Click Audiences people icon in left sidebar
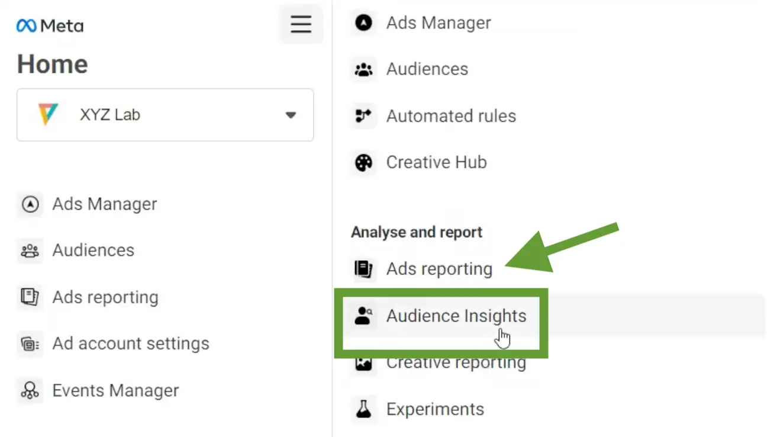 [x=30, y=250]
